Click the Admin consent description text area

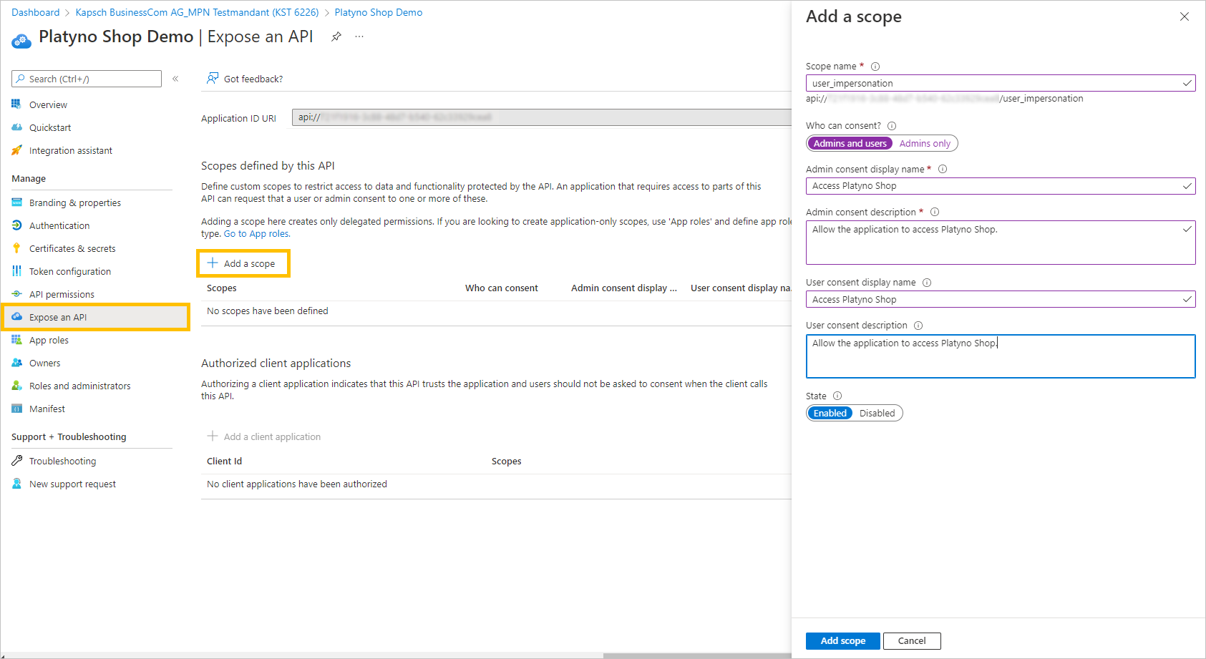point(1001,243)
